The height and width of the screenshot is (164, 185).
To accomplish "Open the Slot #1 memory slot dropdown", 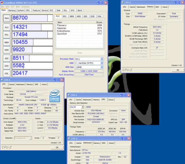I will (x=83, y=107).
